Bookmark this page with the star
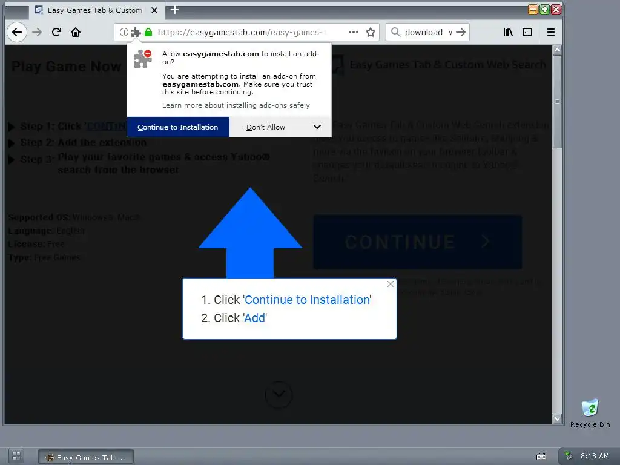The width and height of the screenshot is (620, 465). 371,32
